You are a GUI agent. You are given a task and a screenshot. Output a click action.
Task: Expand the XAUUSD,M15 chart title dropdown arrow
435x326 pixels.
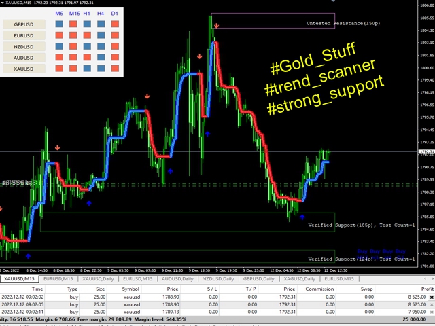point(3,3)
